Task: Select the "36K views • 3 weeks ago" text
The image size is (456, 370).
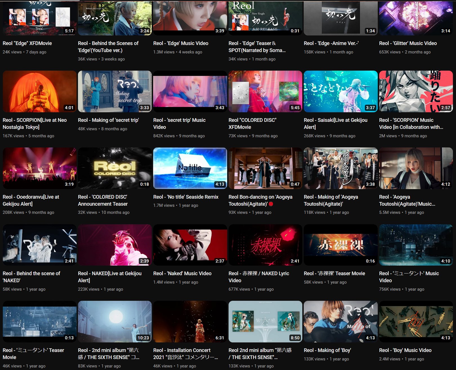Action: point(101,59)
